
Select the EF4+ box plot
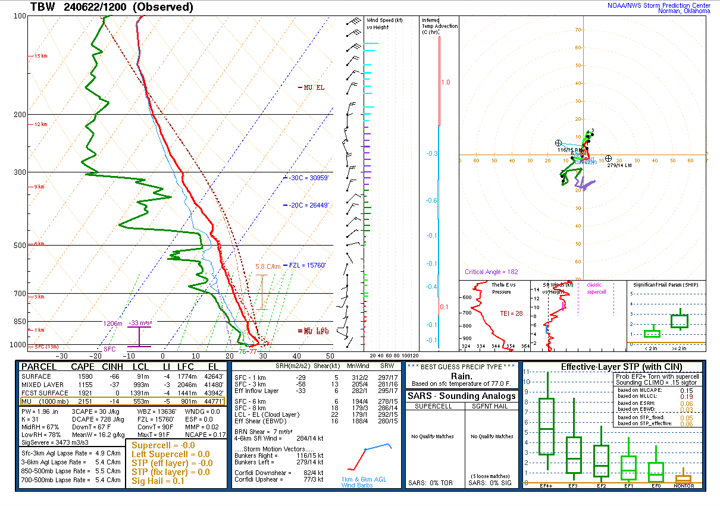coord(546,426)
